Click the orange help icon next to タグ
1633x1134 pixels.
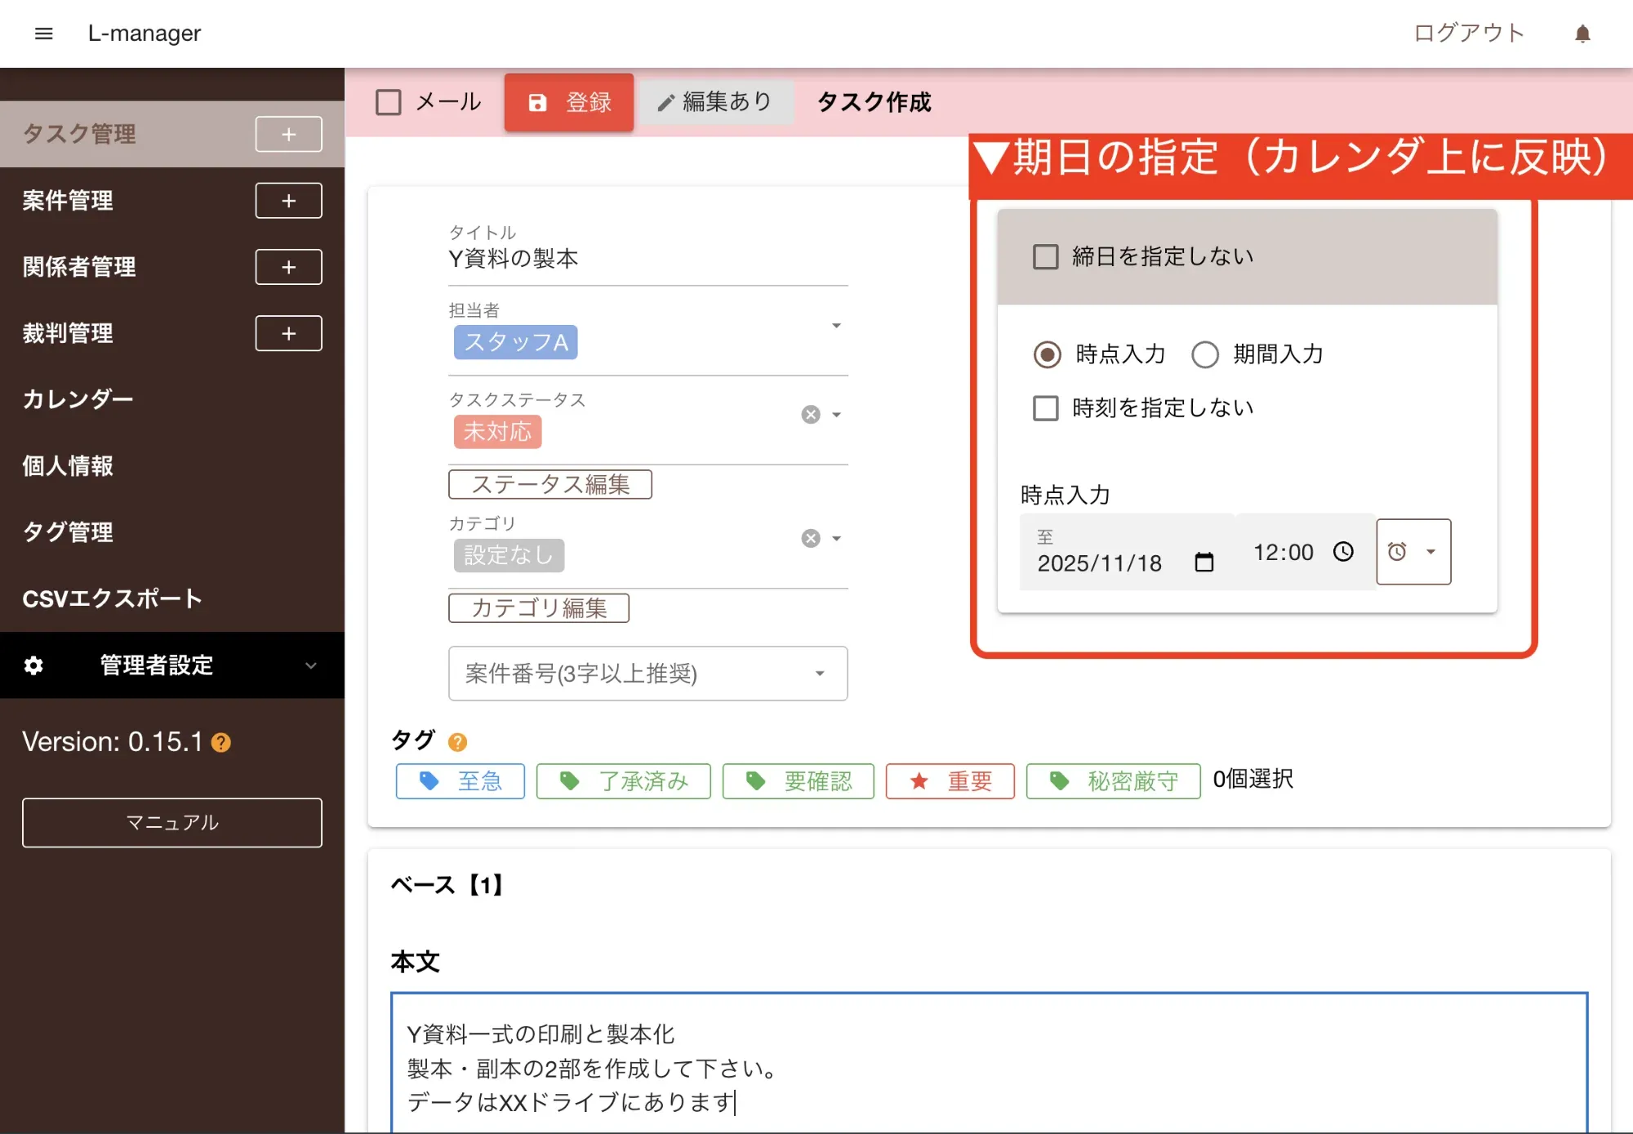coord(457,741)
